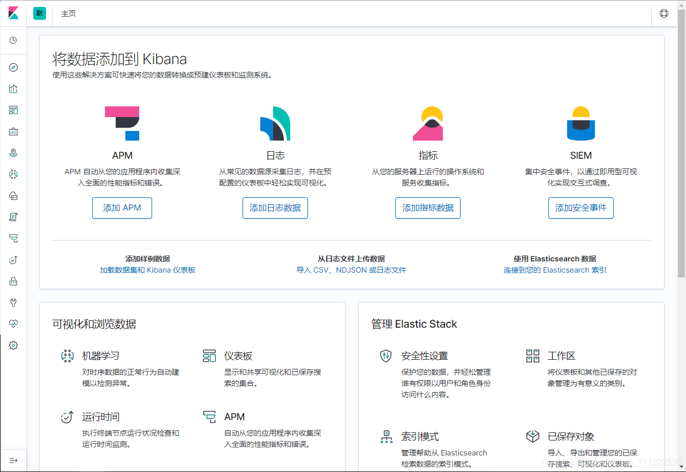
Task: Open Machine Learning from the sidebar
Action: (x=13, y=174)
